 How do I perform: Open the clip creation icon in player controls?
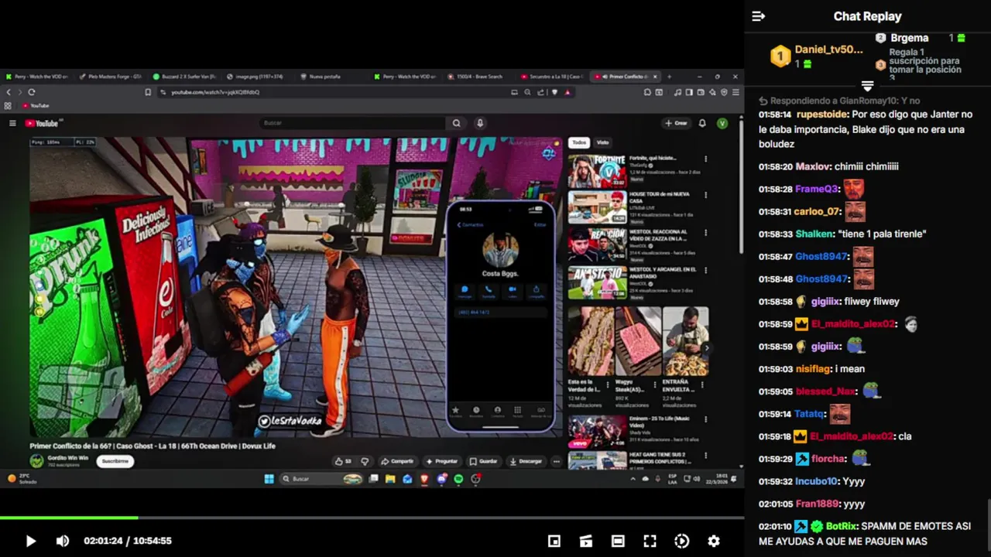tap(586, 541)
